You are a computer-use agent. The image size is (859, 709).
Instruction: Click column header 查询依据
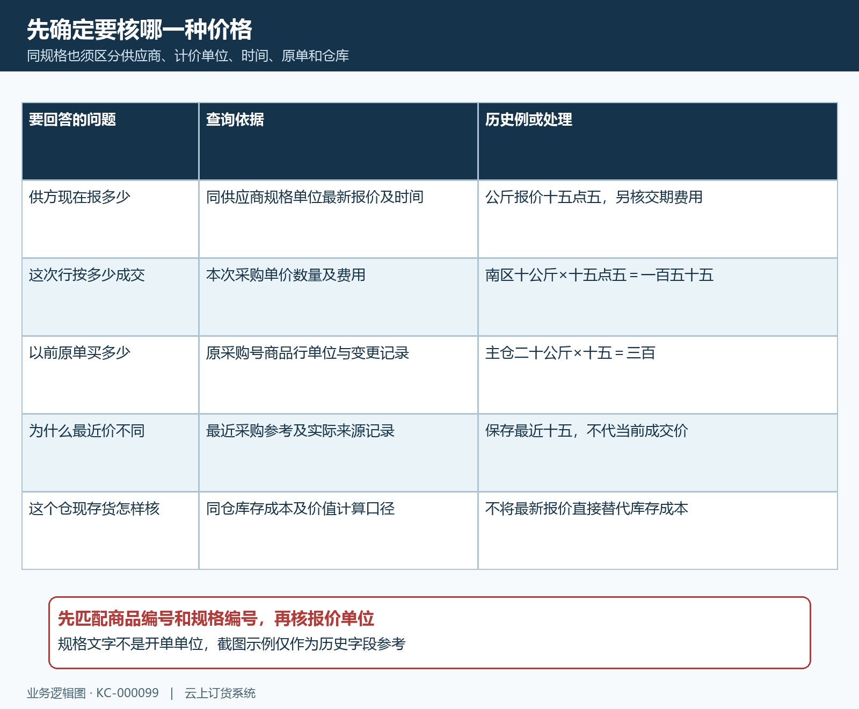pos(338,141)
